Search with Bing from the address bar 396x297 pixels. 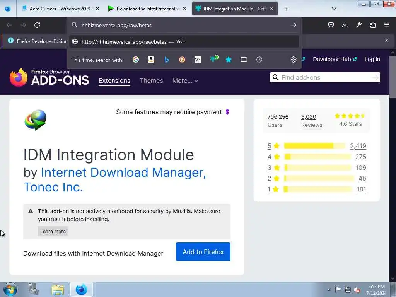[167, 60]
